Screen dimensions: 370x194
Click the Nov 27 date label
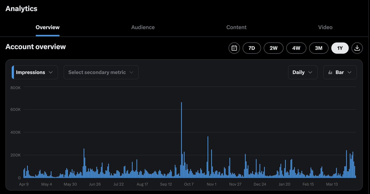point(235,184)
